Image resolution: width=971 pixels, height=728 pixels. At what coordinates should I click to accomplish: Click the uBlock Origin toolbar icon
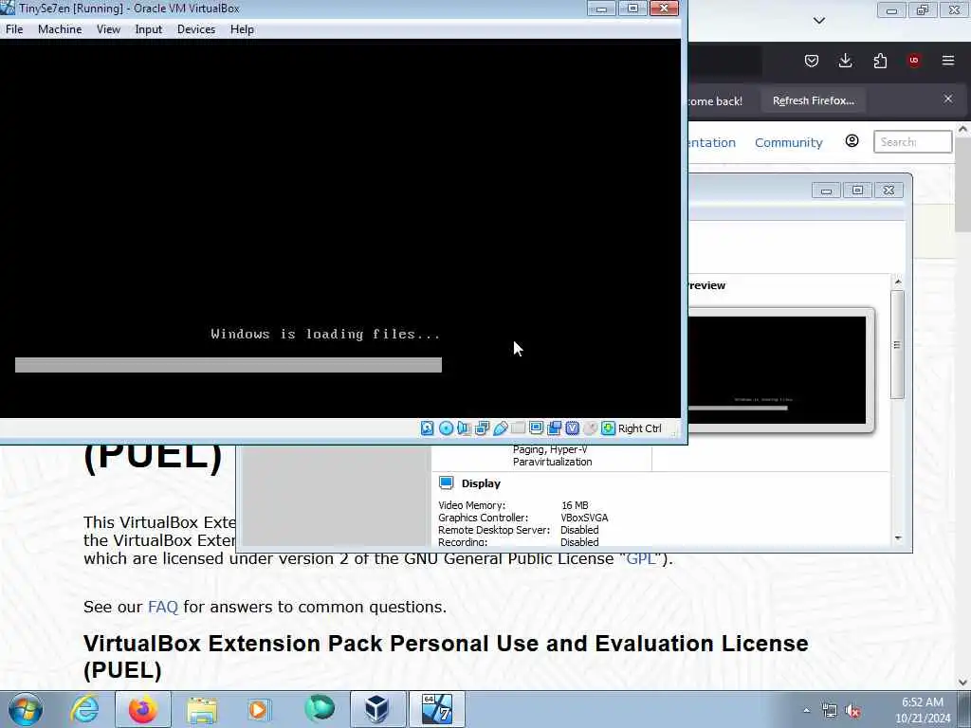pos(914,61)
